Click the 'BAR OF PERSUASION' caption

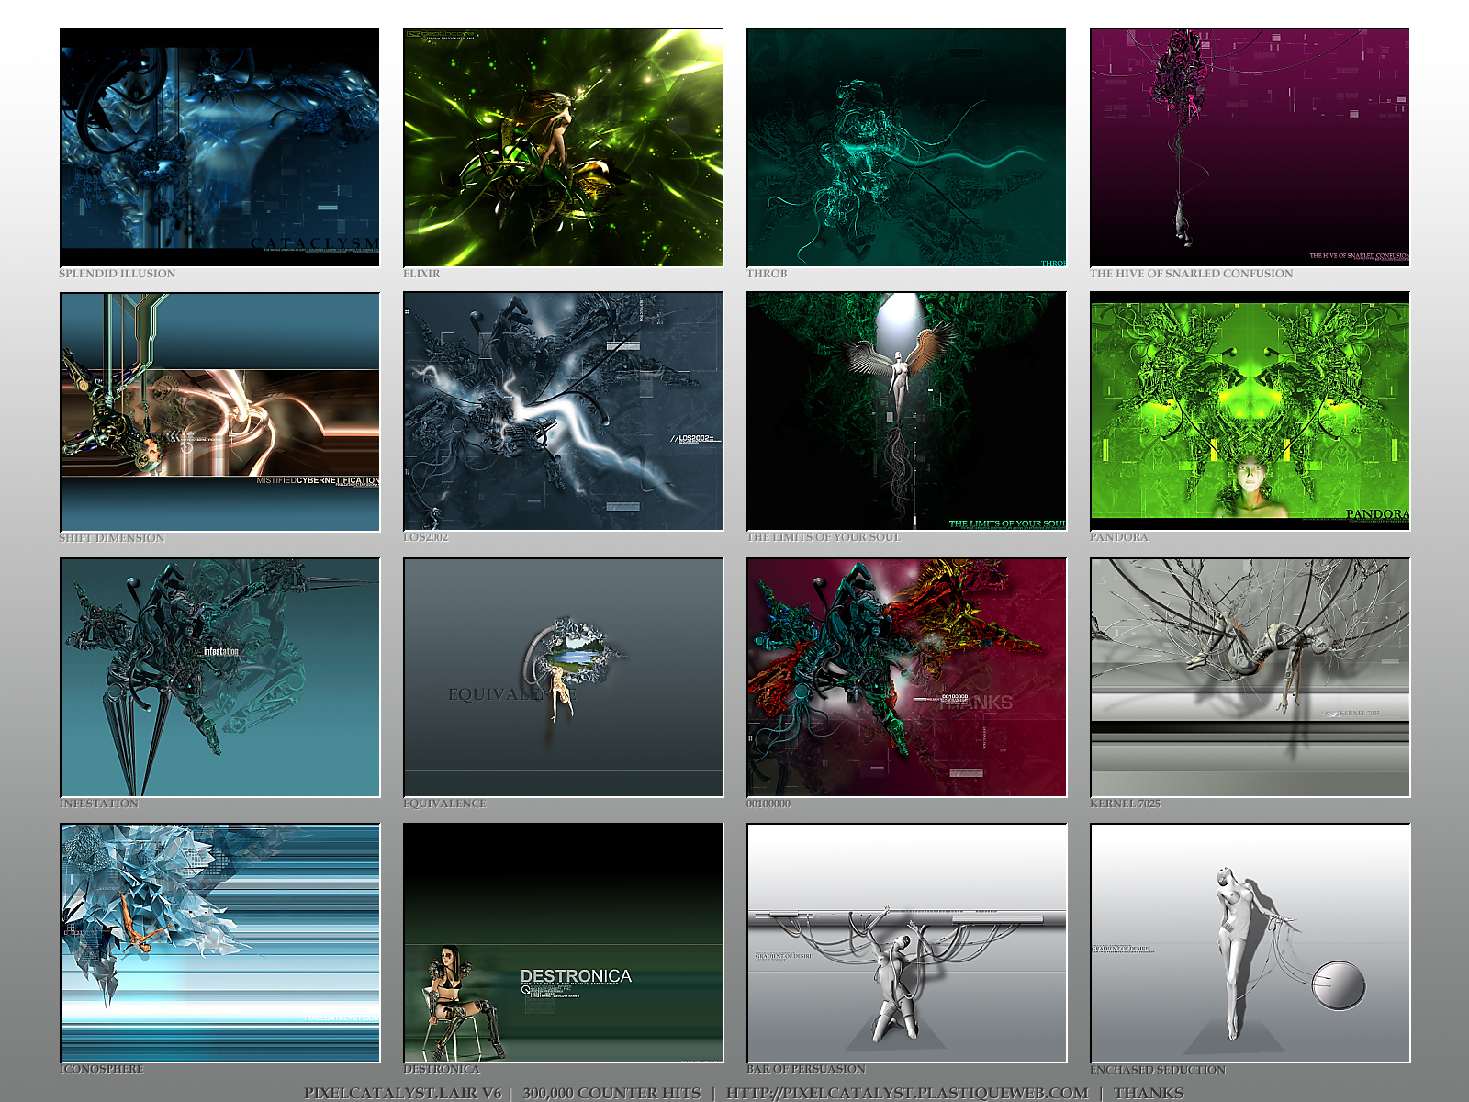[x=806, y=1069]
